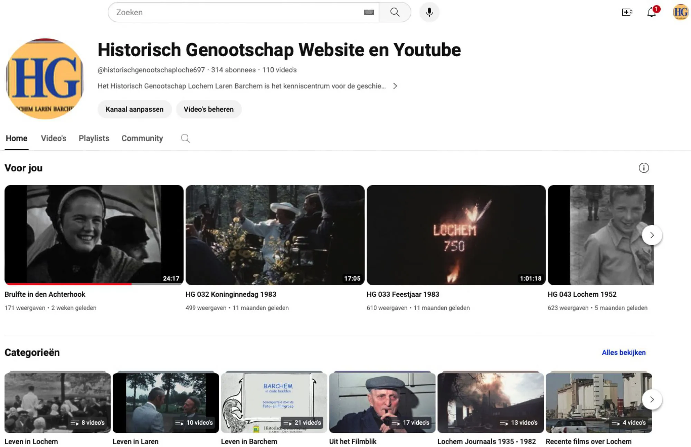Click the next arrow in Voor jou carousel

click(x=652, y=235)
